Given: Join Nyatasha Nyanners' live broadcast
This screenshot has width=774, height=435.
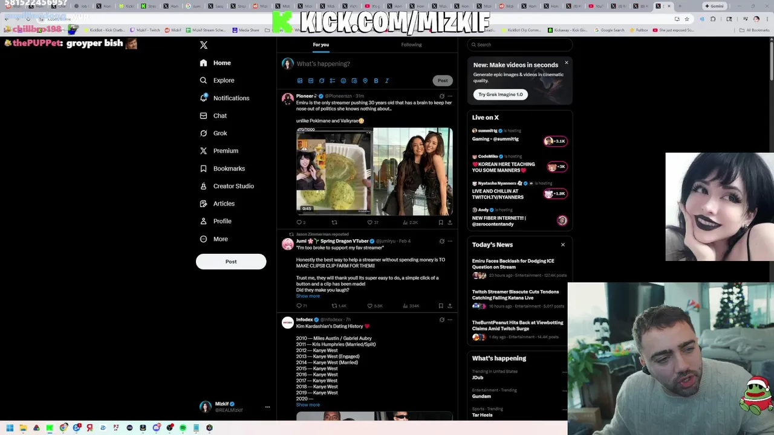Looking at the screenshot, I should coord(555,193).
